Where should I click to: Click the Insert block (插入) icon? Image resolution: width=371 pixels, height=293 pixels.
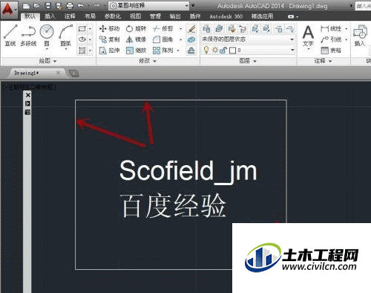coord(360,35)
